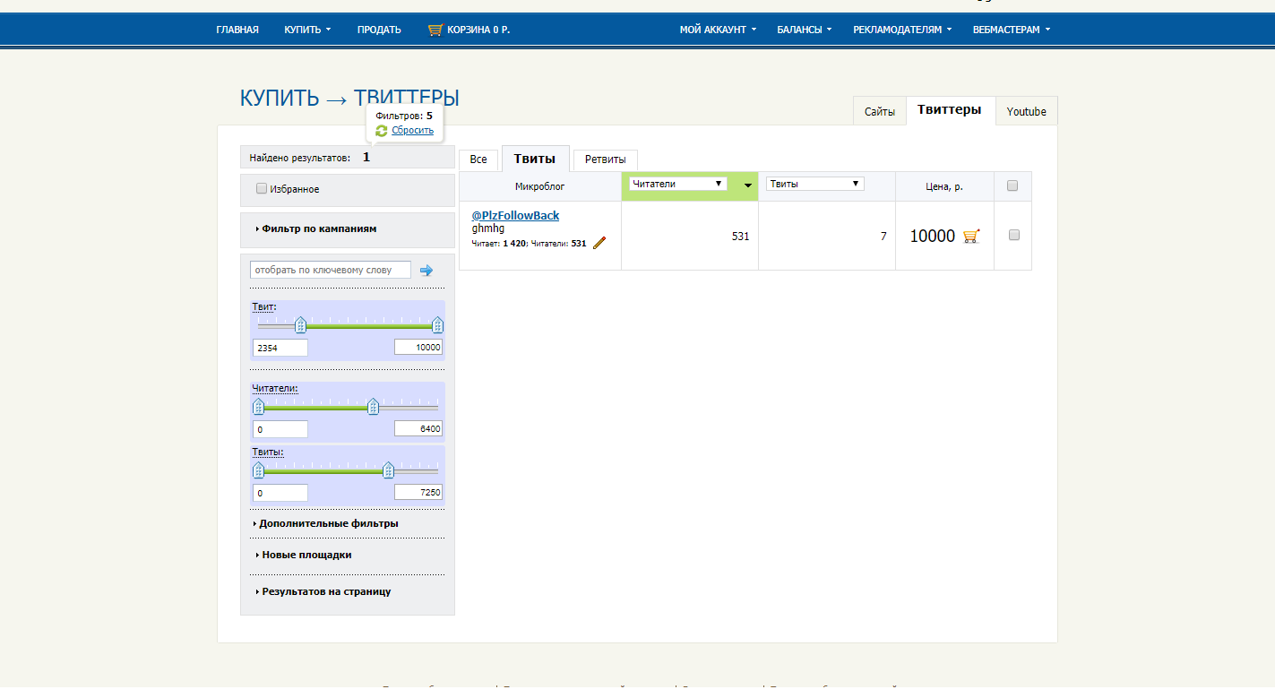
Task: Click the green reset filters refresh icon
Action: point(382,131)
